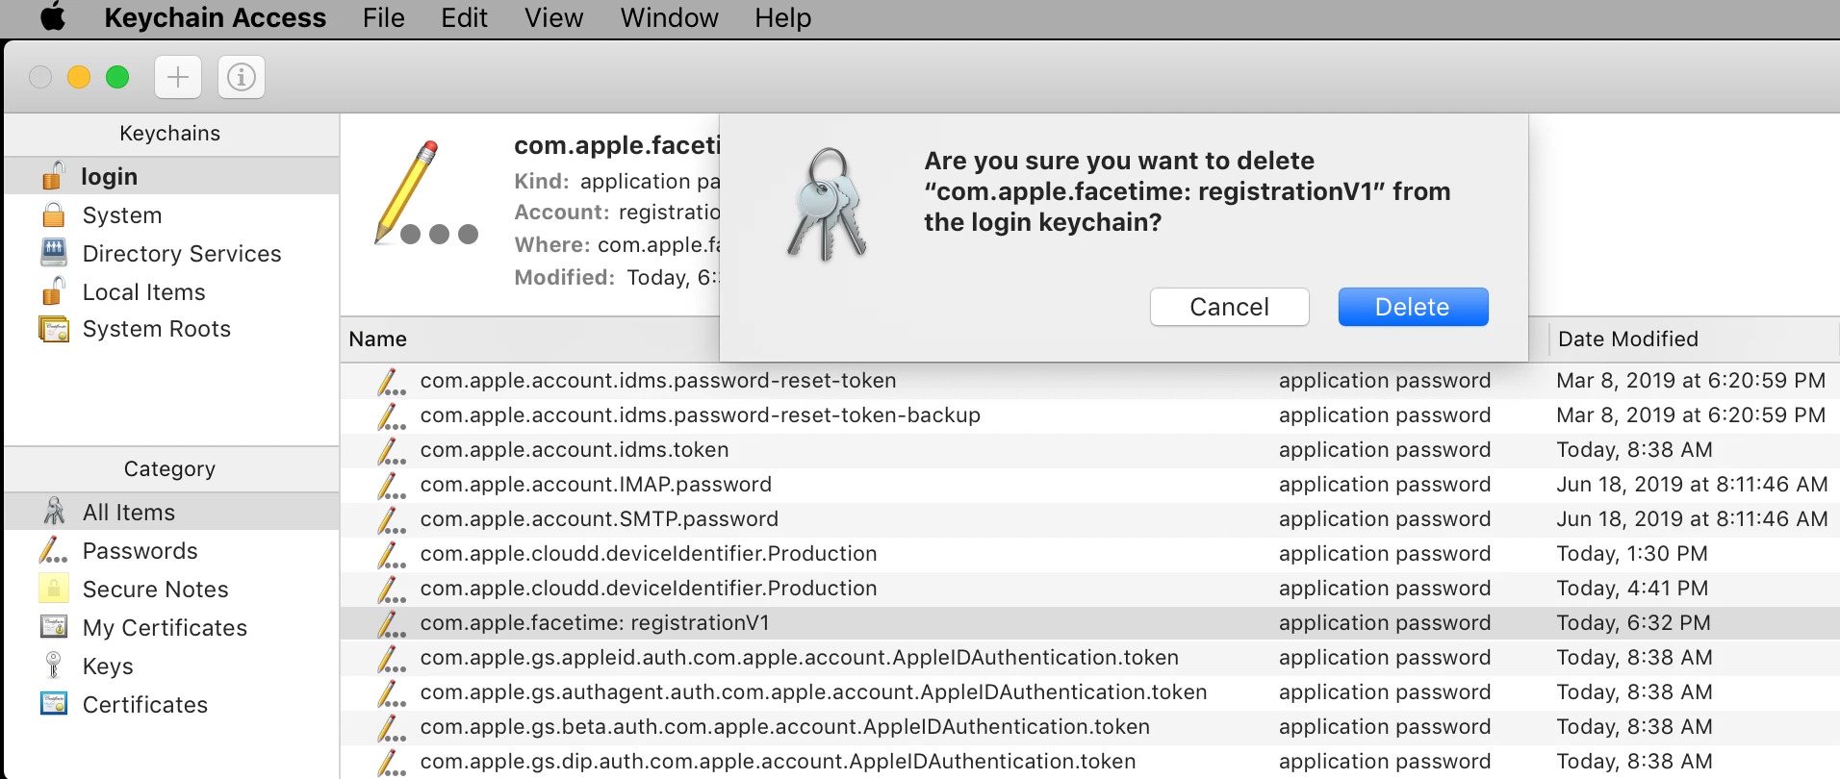Open the File menu
Screen dimensions: 1840x779
pos(383,18)
